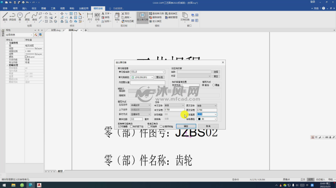Click the help question mark icon
Screen dimensions: 336x188
pyautogui.click(x=324, y=8)
